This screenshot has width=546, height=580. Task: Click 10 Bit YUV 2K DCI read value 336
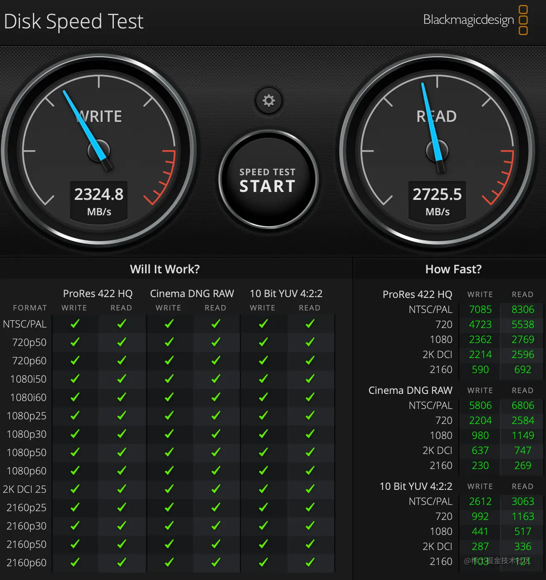tap(523, 547)
